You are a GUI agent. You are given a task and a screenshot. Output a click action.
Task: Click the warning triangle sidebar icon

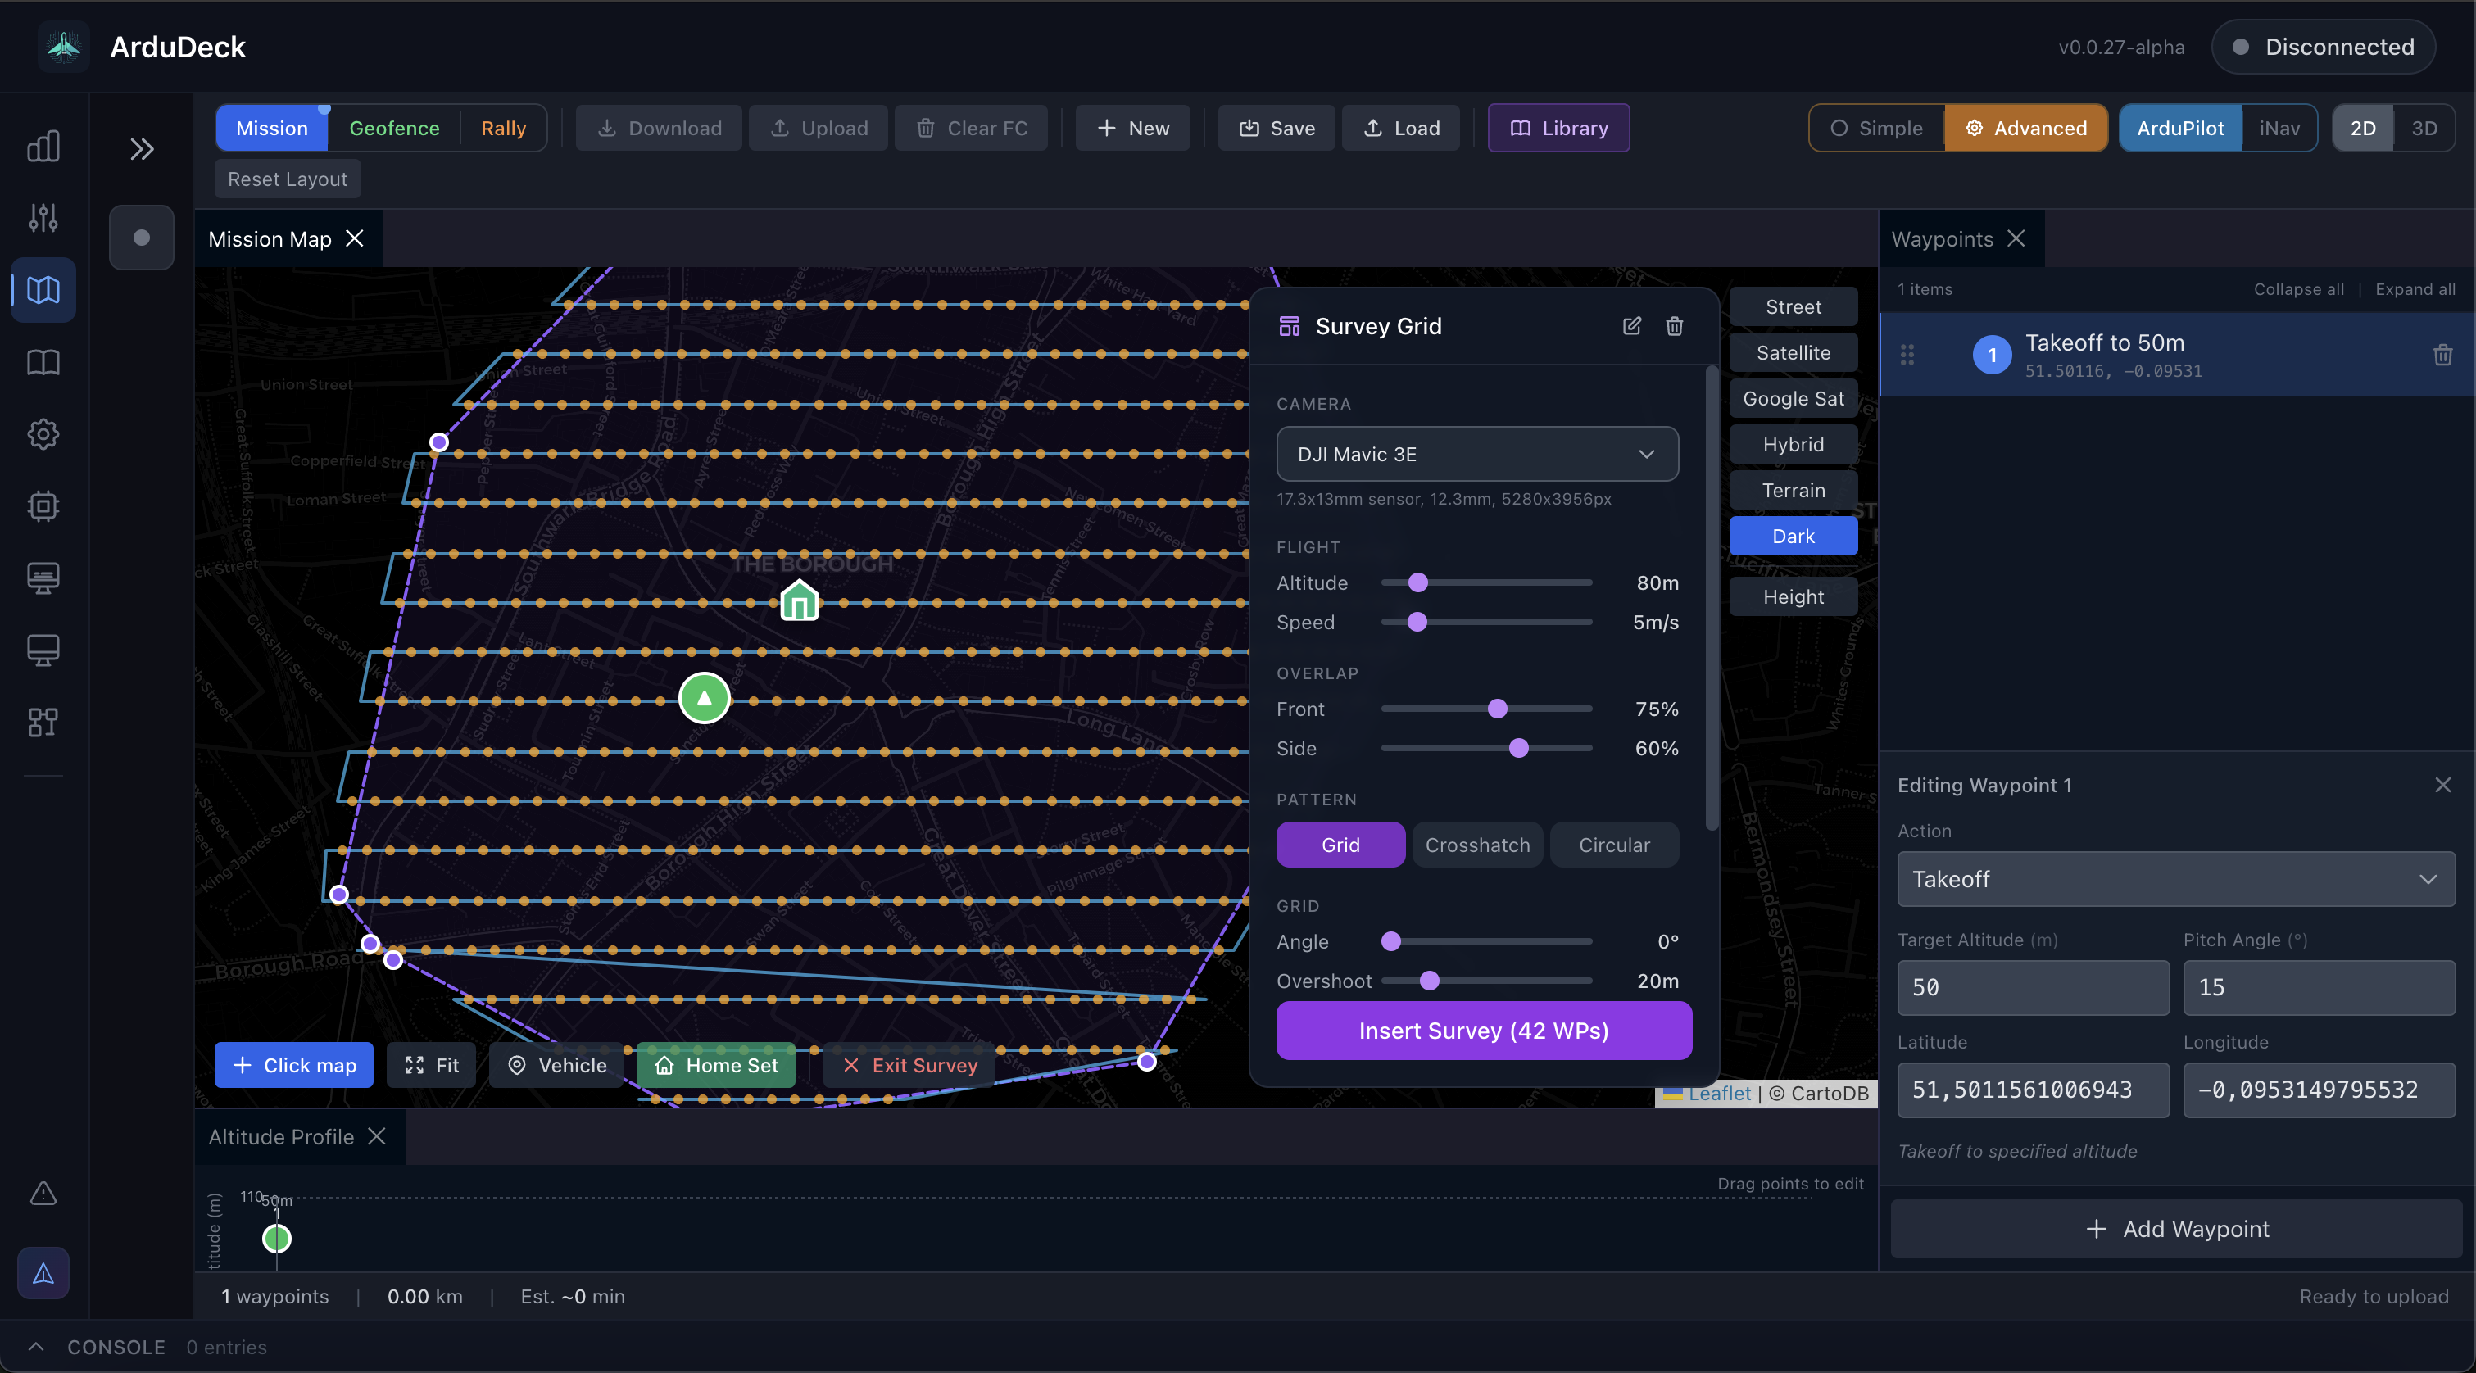(x=43, y=1194)
